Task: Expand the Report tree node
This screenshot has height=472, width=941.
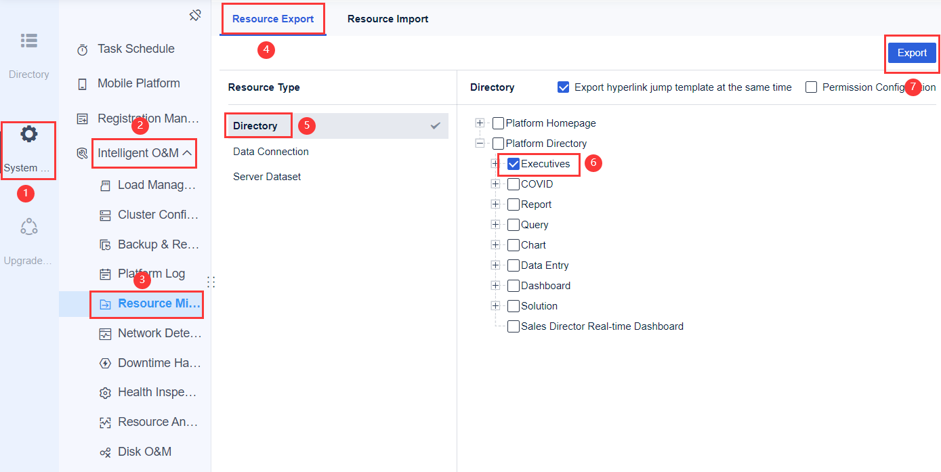Action: pos(496,205)
